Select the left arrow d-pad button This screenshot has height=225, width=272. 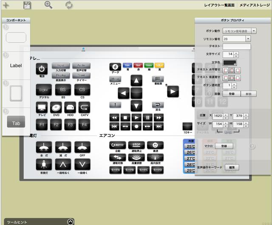(124, 93)
